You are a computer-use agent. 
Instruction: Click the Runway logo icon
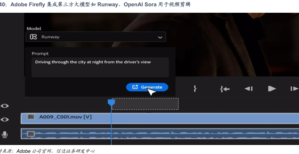tap(33, 37)
